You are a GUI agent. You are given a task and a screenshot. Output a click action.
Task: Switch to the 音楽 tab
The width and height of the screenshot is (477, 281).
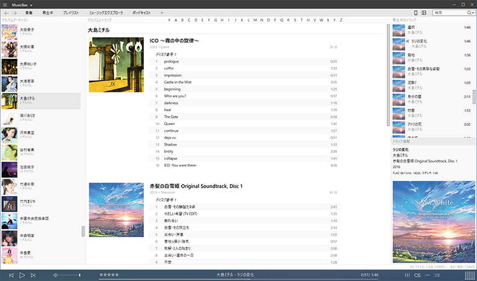(29, 13)
